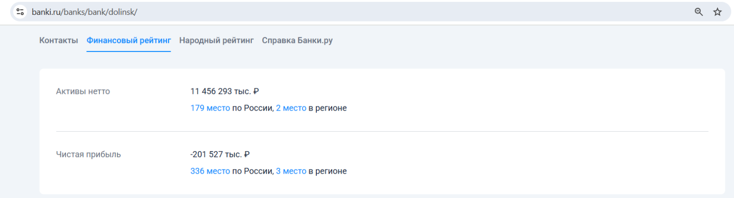Bookmark this page with the star icon

pos(717,12)
